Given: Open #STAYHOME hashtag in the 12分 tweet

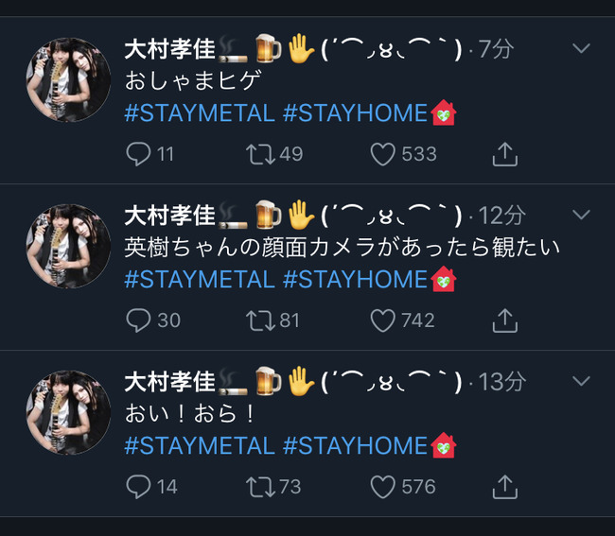Looking at the screenshot, I should point(355,280).
